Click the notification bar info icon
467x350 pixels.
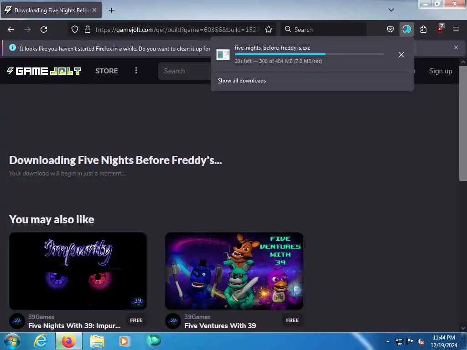coord(12,47)
